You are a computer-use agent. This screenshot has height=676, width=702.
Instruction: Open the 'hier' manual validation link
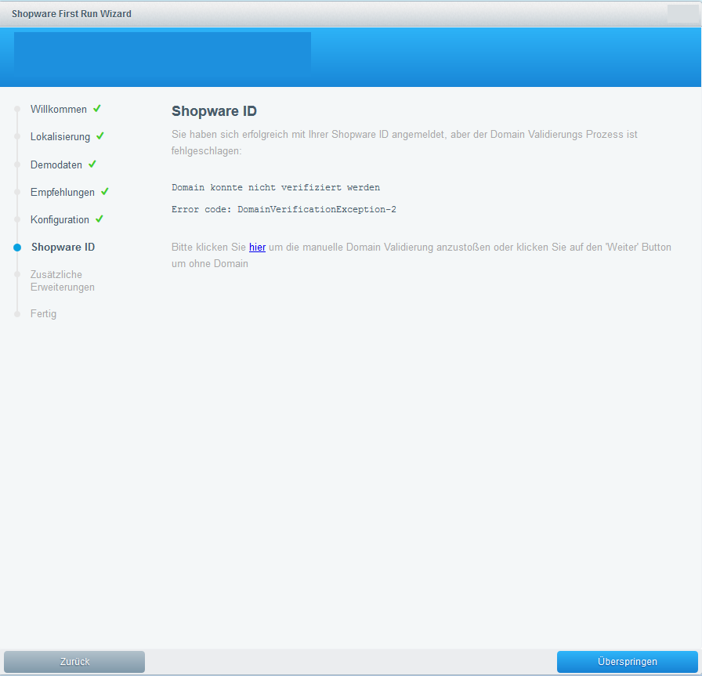(x=258, y=247)
